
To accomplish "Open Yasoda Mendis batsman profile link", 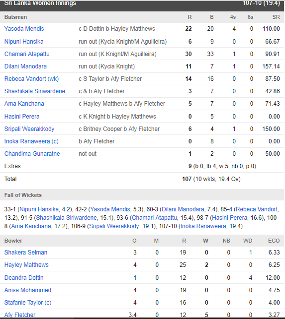I will (24, 29).
